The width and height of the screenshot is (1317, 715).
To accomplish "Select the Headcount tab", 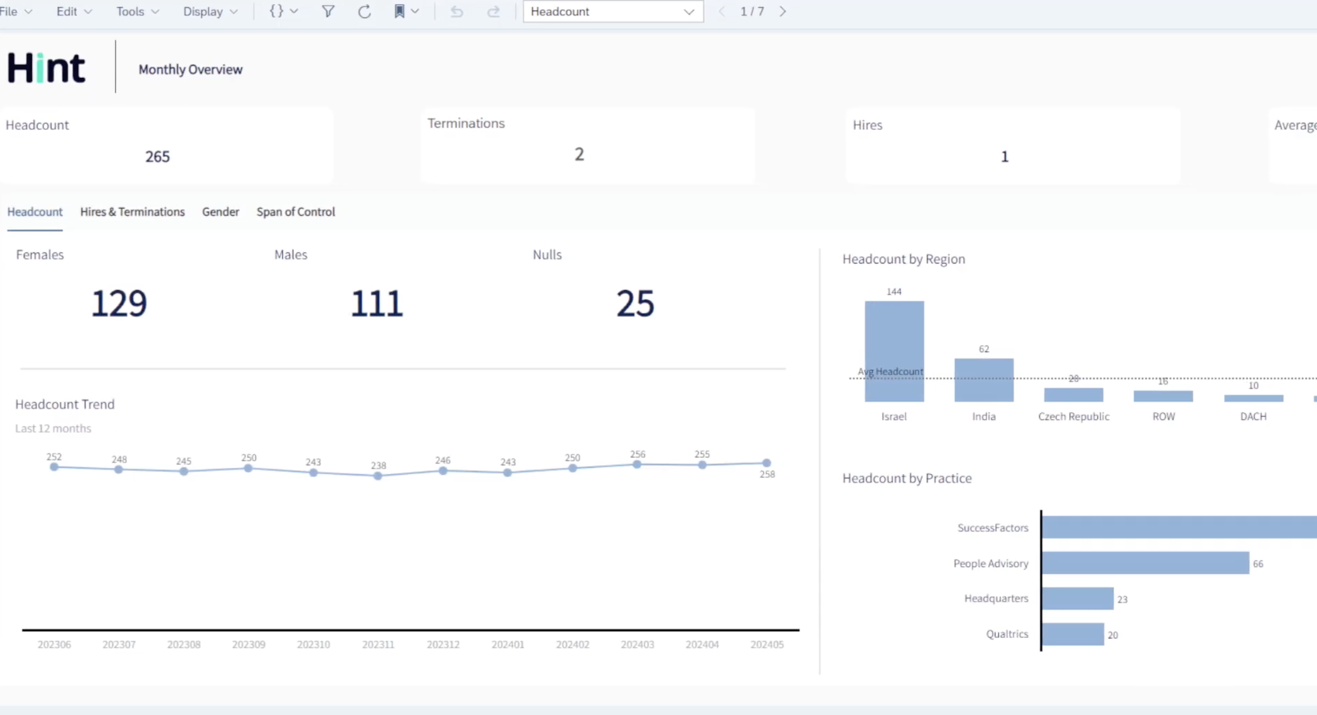I will pos(35,211).
